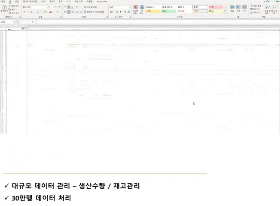Align text right in the cell
280x206 pixels.
[72, 12]
